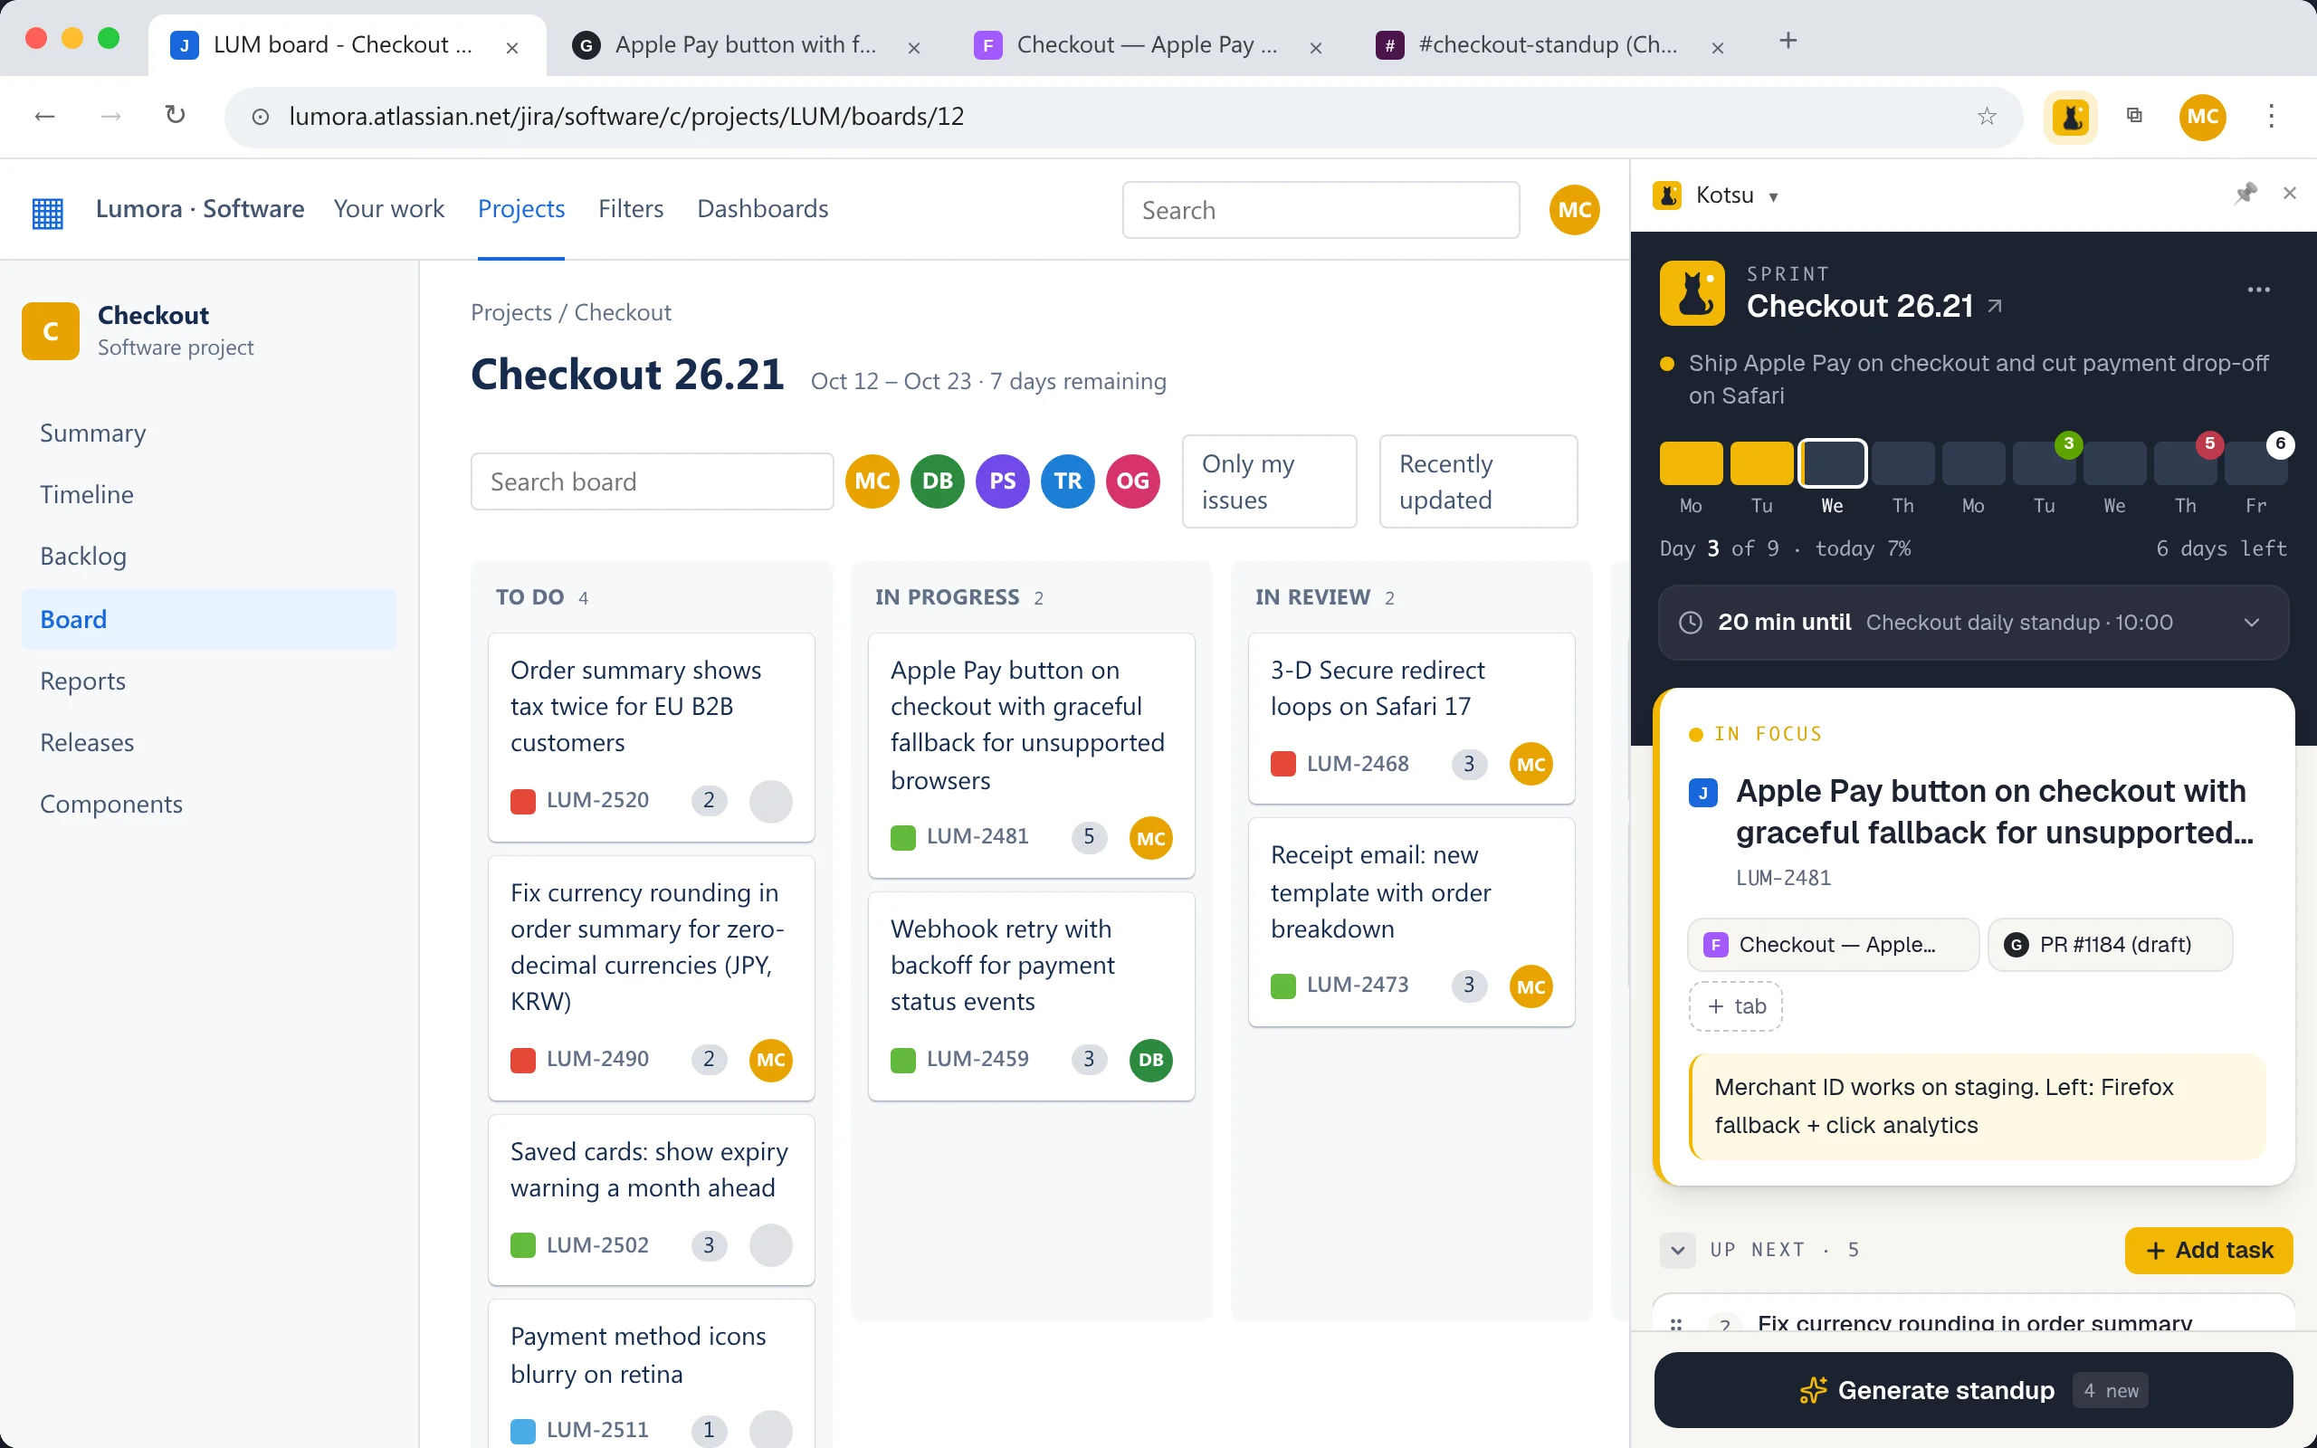Open Checkout 26.21 sprint external link arrow
This screenshot has width=2317, height=1448.
(x=1995, y=307)
